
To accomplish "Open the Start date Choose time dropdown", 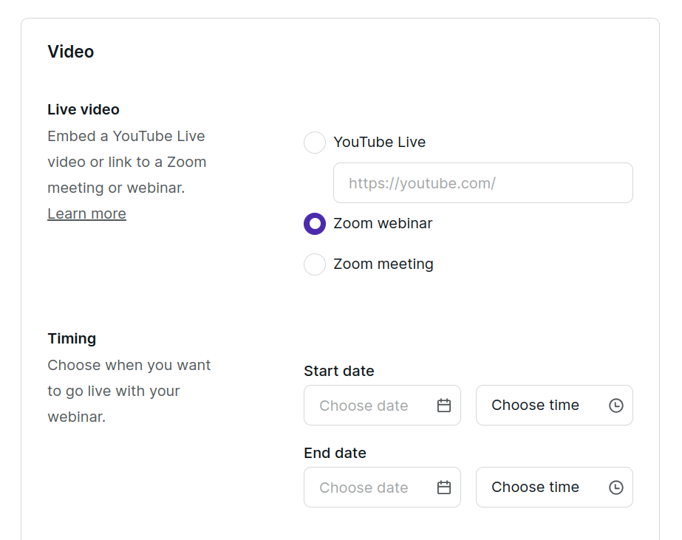I will point(554,406).
